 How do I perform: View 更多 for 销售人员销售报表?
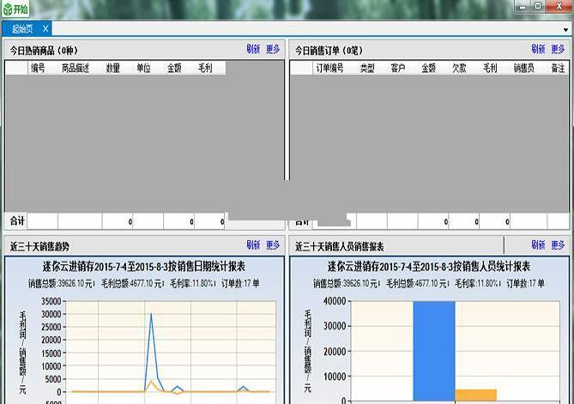558,245
